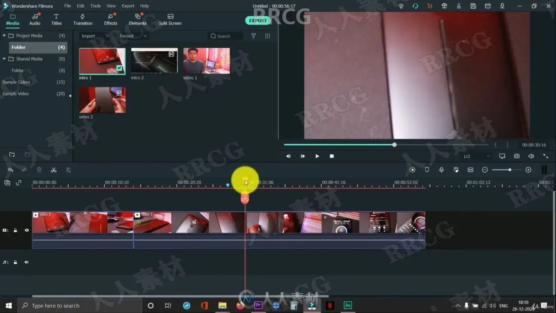556x313 pixels.
Task: Click the preview progress bar handle
Action: [x=394, y=145]
